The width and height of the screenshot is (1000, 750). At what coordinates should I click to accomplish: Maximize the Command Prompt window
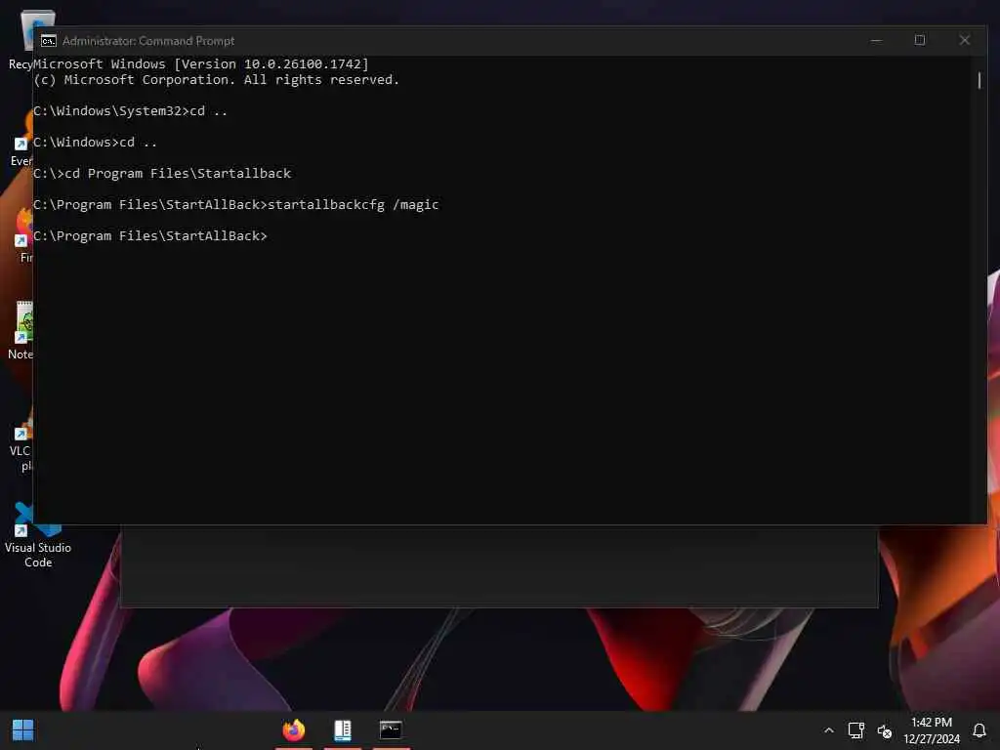point(920,40)
